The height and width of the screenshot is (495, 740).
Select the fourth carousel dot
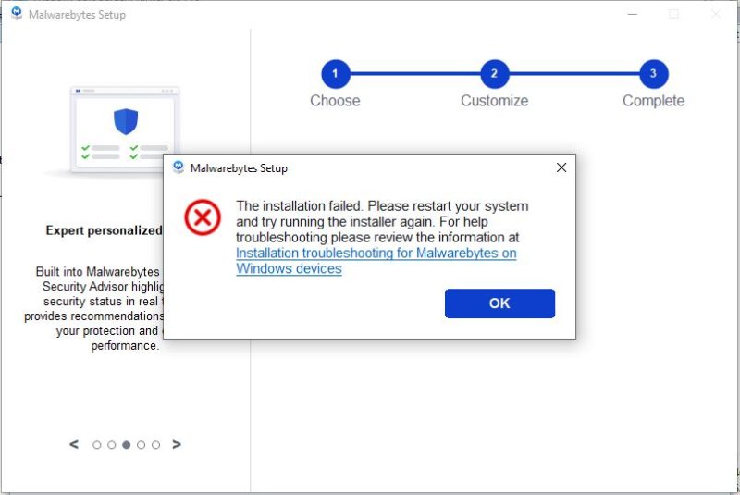[141, 445]
